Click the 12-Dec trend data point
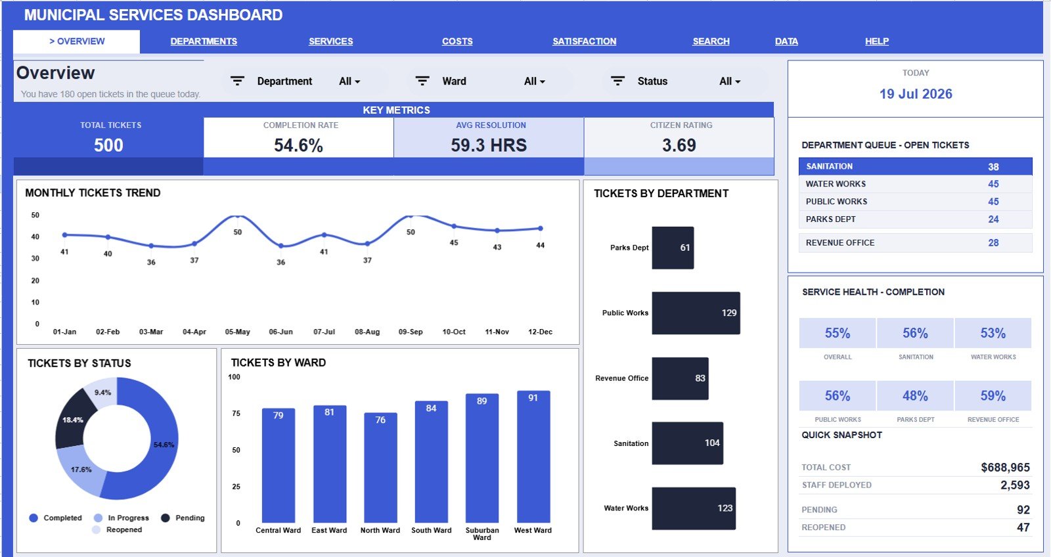Image resolution: width=1051 pixels, height=557 pixels. pos(541,229)
